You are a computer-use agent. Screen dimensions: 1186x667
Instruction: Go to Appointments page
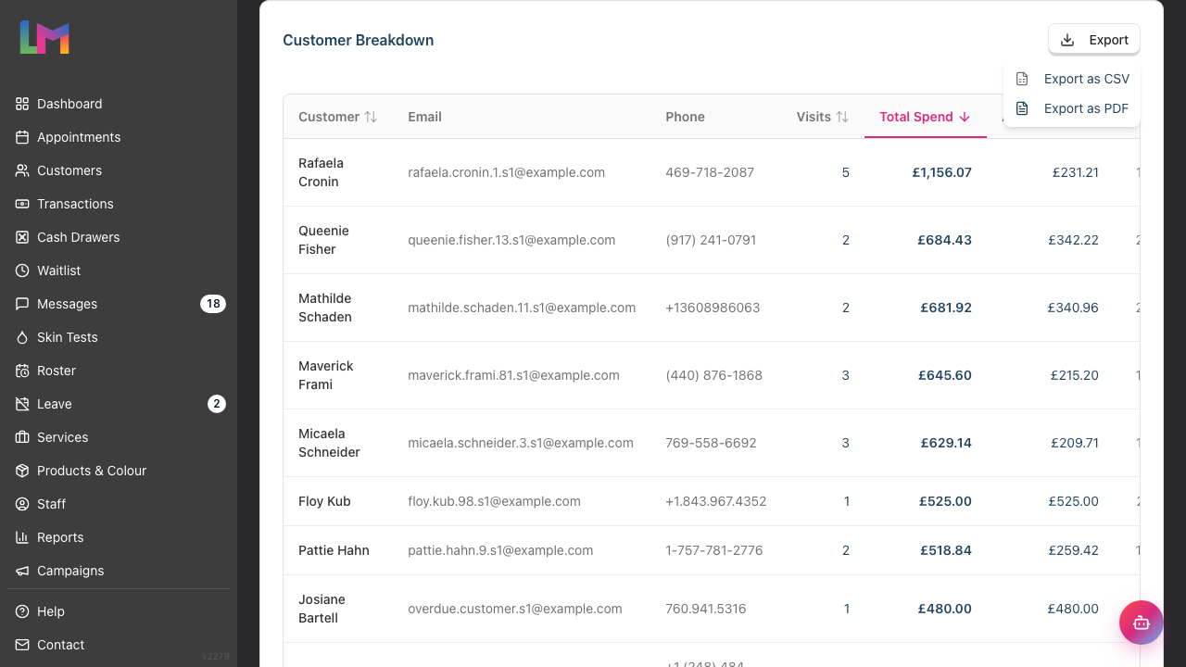click(119, 137)
